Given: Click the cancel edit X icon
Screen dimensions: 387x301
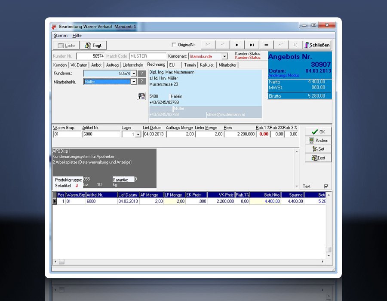Looking at the screenshot, I should (295, 45).
